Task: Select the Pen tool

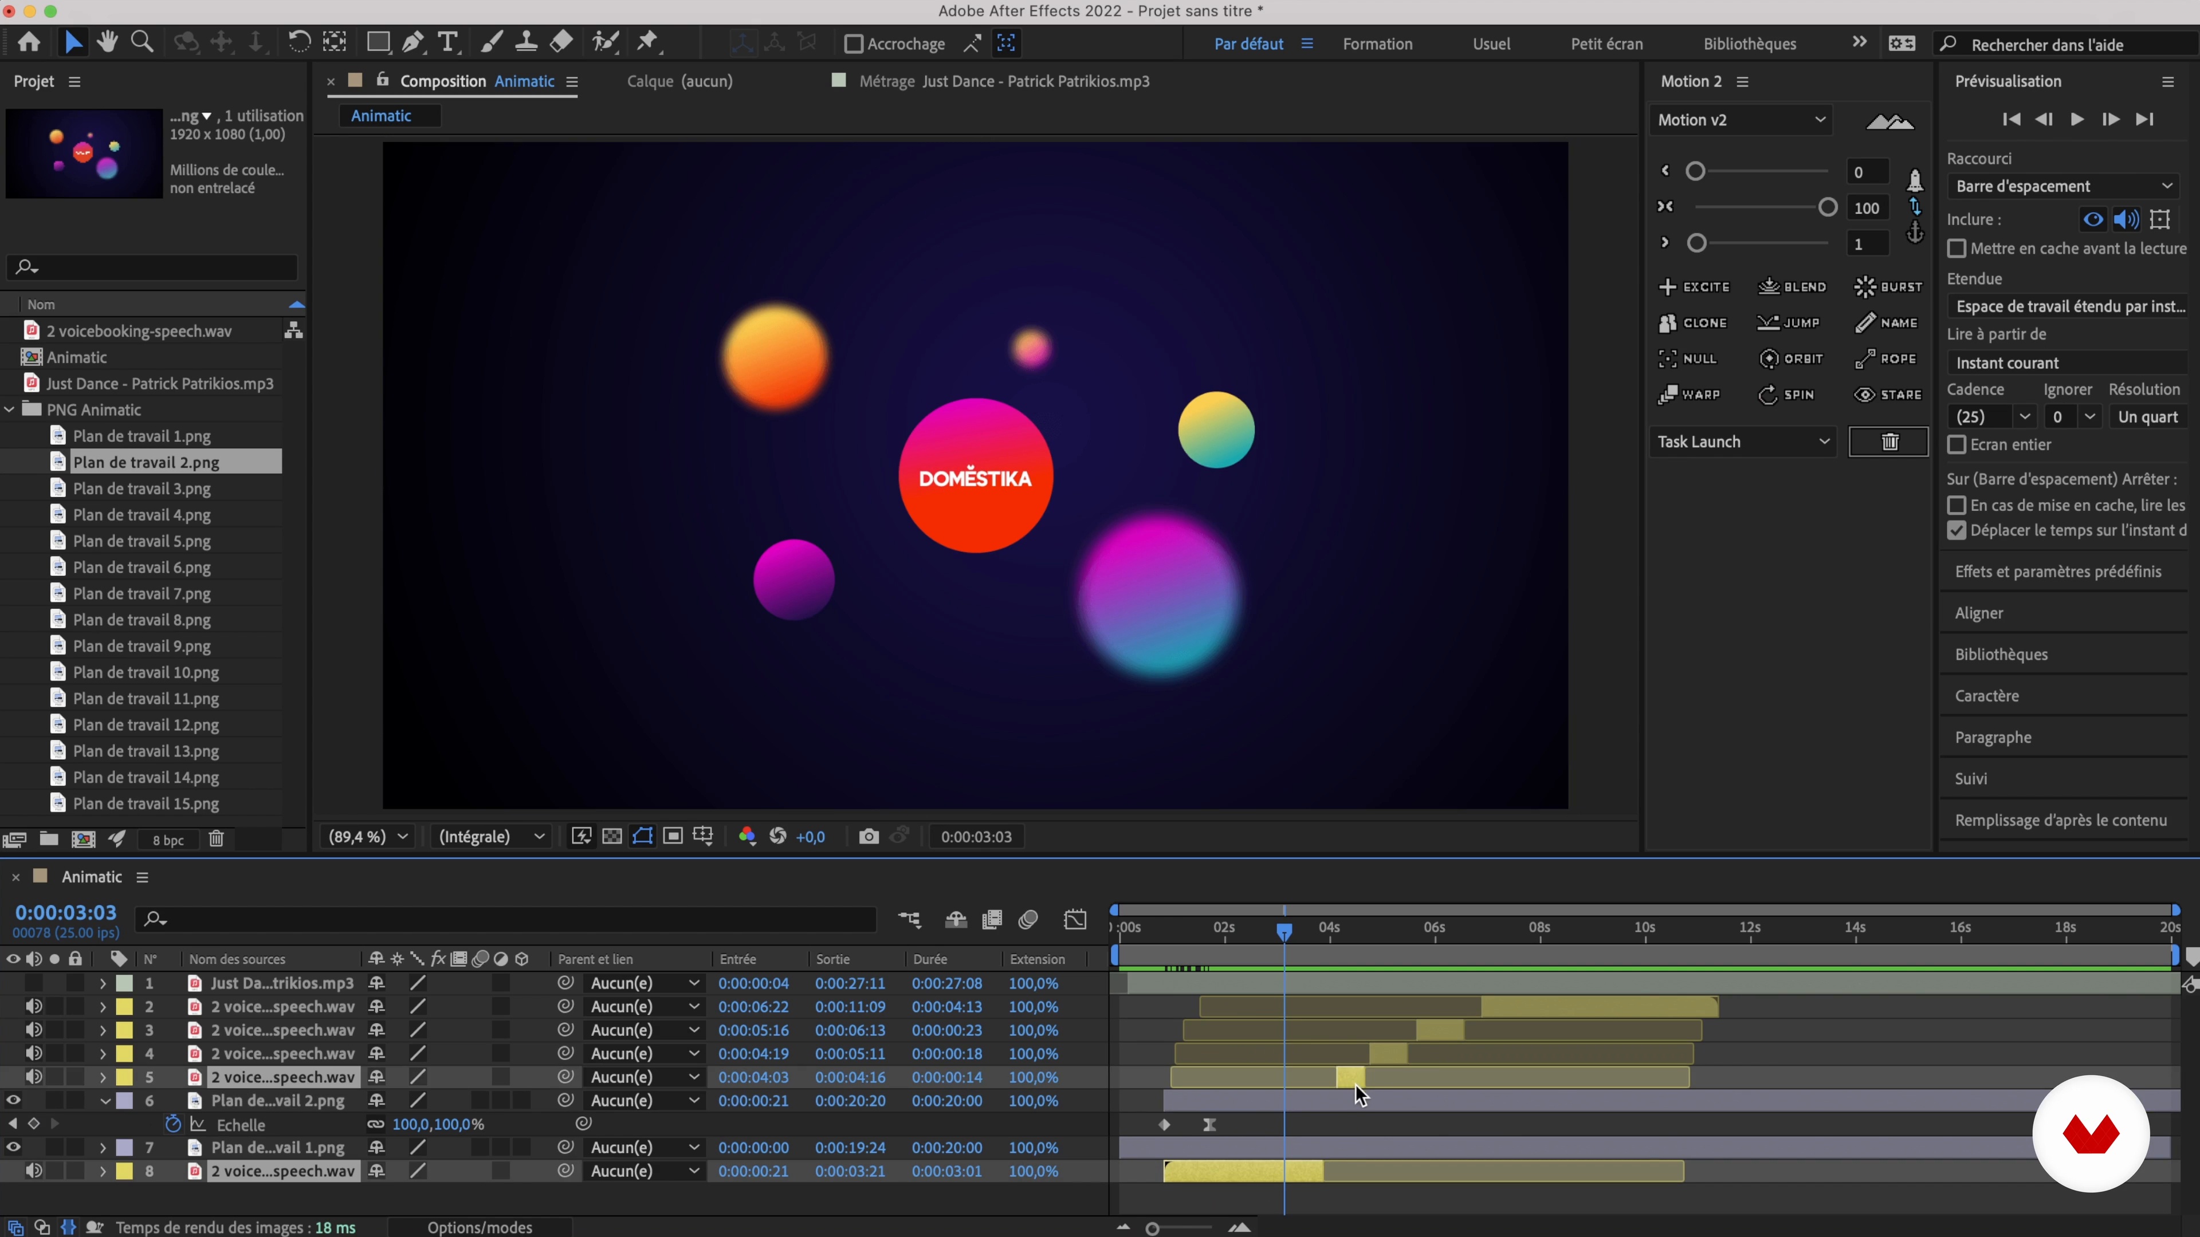Action: click(x=413, y=42)
